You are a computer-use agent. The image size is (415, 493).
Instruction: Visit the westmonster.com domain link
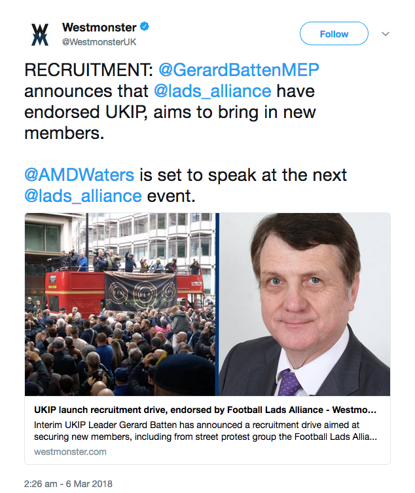coord(70,452)
